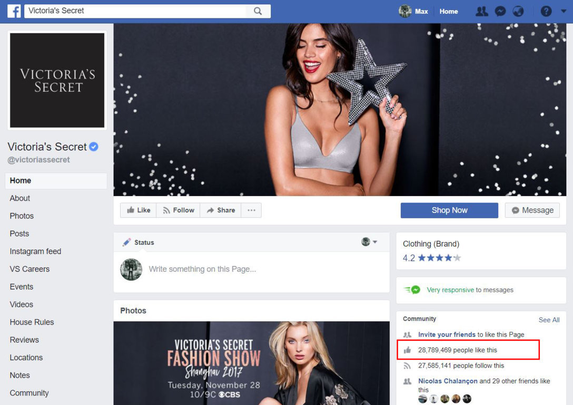Open Notes in sidebar
Screen dimensions: 573x405
19,375
